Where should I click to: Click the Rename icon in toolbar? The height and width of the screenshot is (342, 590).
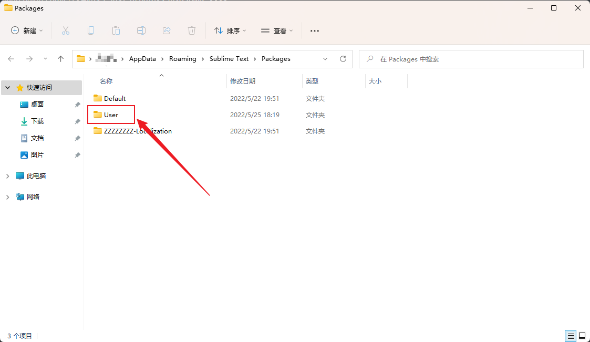tap(141, 30)
